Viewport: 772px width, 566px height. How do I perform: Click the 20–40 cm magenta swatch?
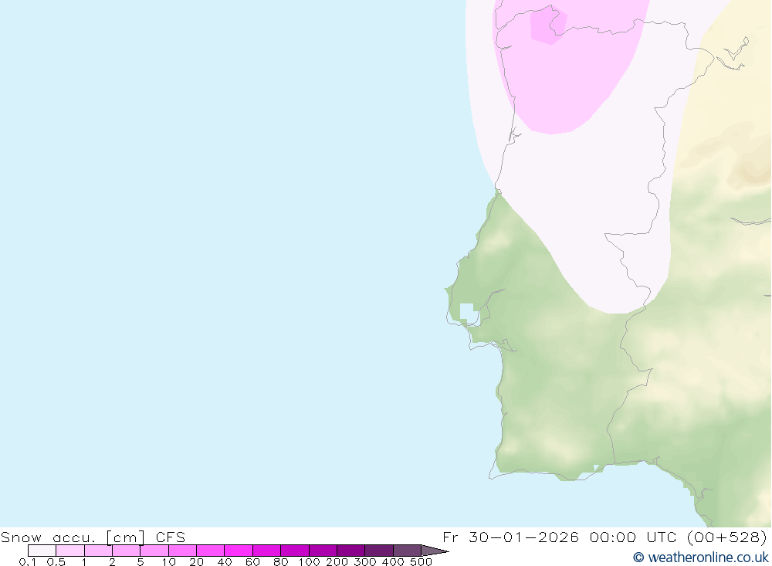pos(210,551)
